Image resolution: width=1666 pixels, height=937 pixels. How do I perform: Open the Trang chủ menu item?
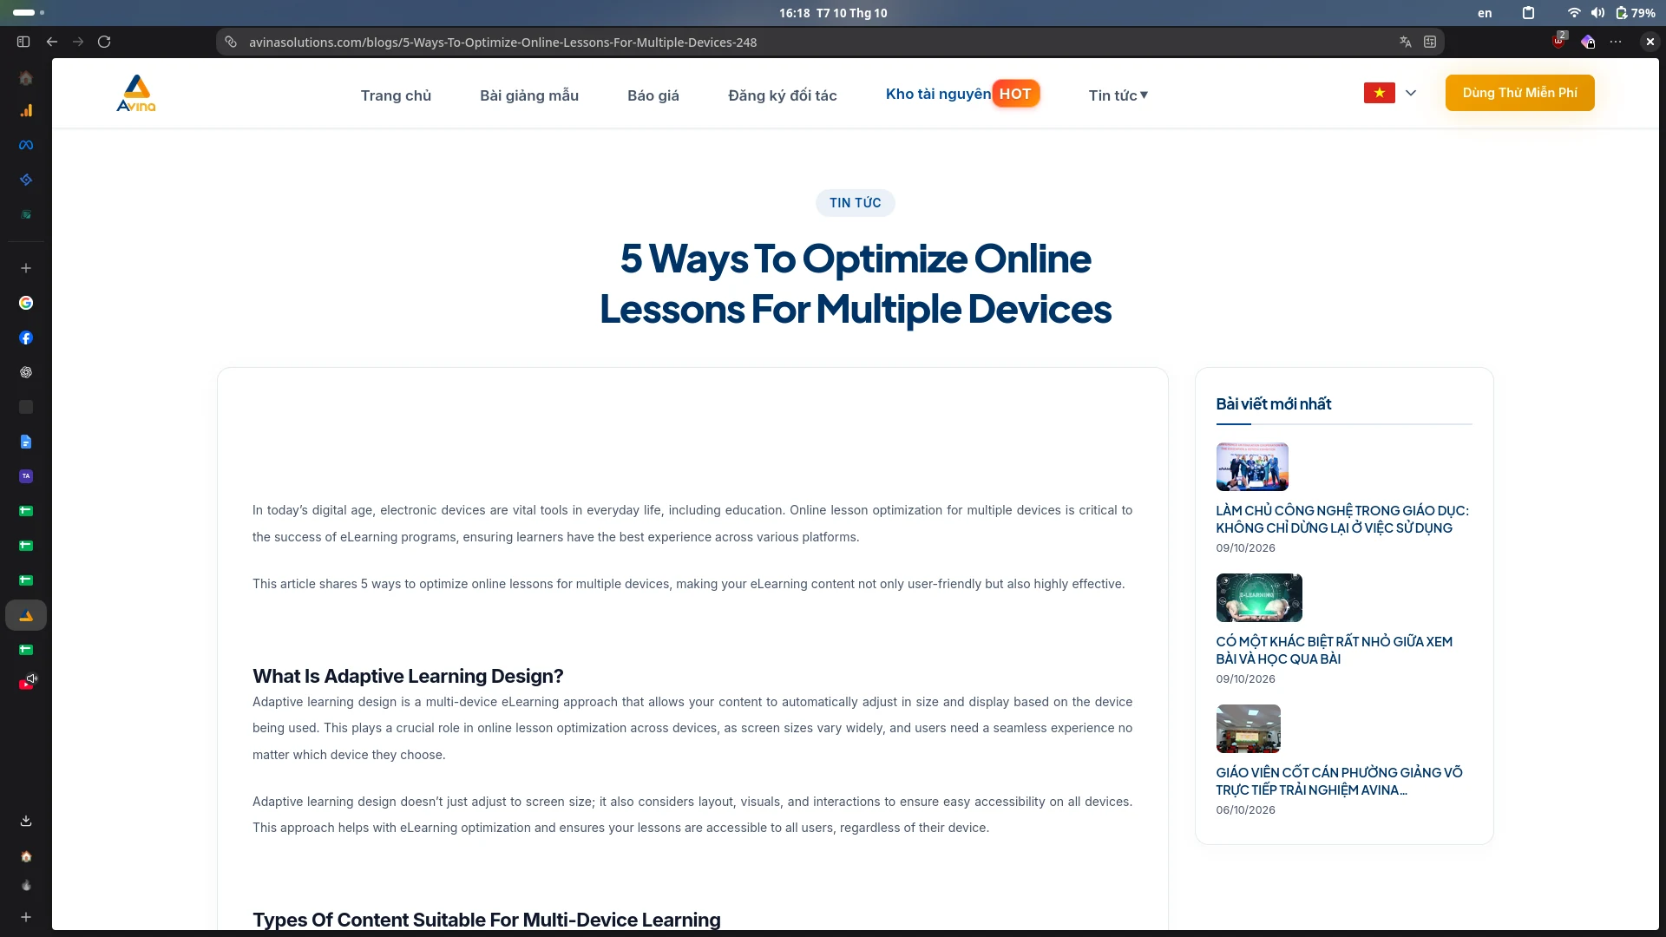click(x=396, y=95)
